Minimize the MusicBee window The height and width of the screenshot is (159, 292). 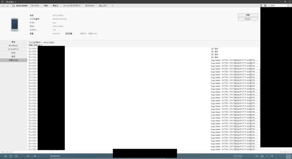point(280,2)
